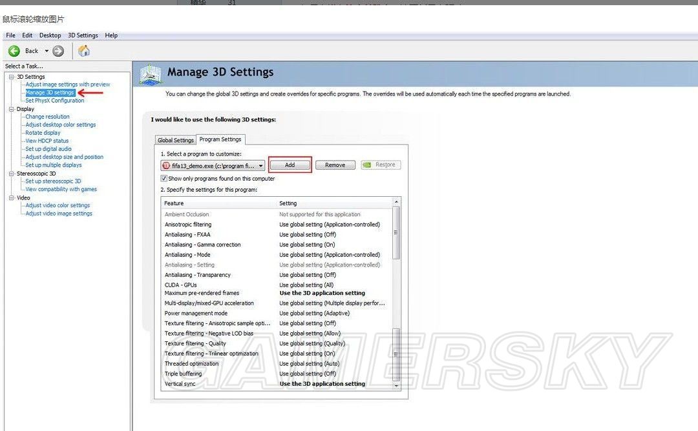The width and height of the screenshot is (698, 431).
Task: Select the Threaded optimization row
Action: pos(277,363)
